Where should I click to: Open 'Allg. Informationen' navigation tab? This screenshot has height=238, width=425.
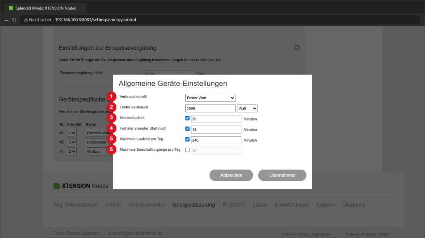[x=76, y=205]
